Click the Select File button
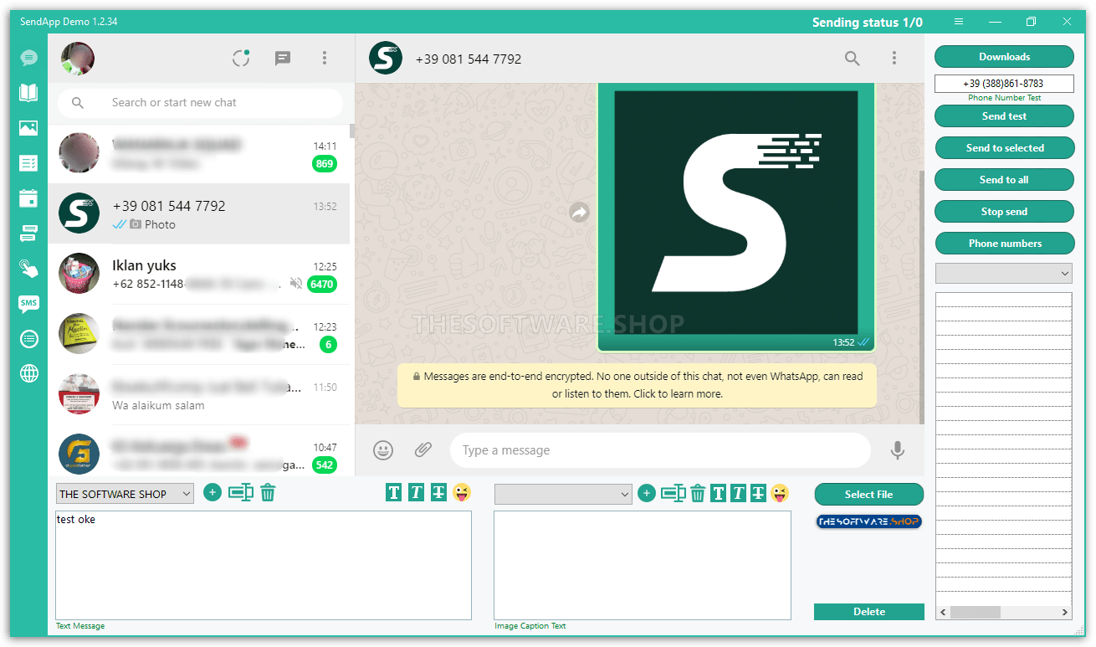 (x=869, y=495)
